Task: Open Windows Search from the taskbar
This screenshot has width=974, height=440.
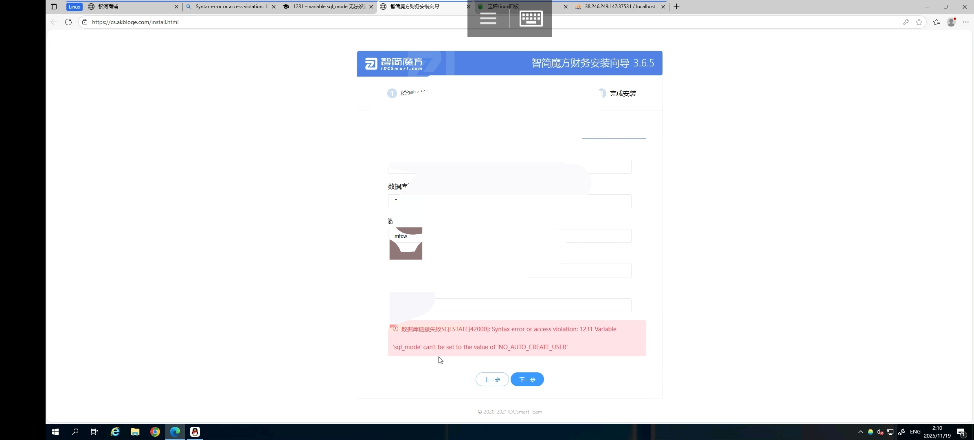Action: [75, 432]
